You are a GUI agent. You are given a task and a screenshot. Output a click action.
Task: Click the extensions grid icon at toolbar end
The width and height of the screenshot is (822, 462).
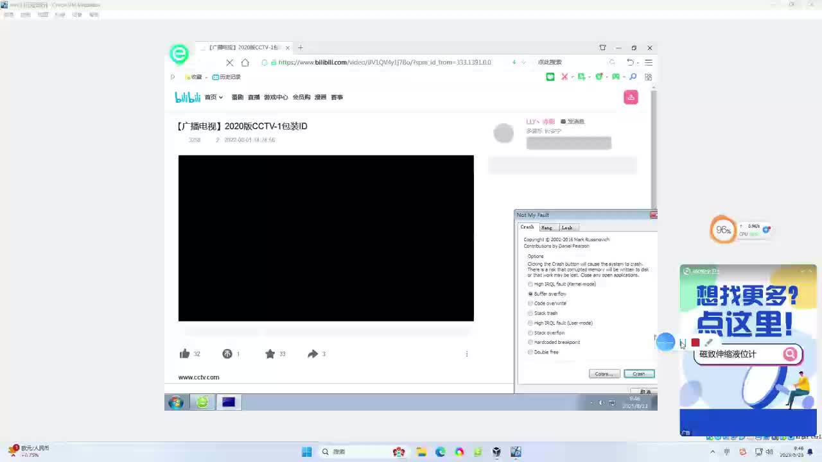coord(648,77)
